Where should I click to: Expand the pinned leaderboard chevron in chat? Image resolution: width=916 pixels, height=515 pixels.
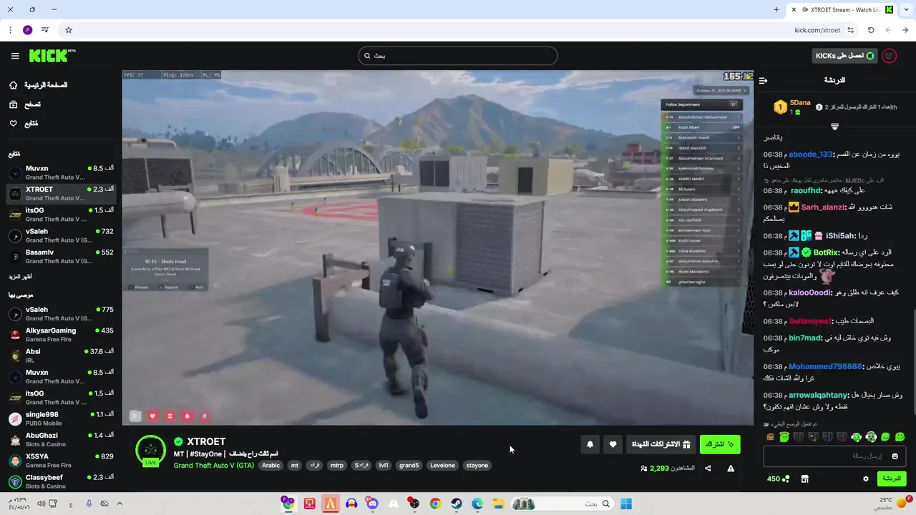[834, 127]
